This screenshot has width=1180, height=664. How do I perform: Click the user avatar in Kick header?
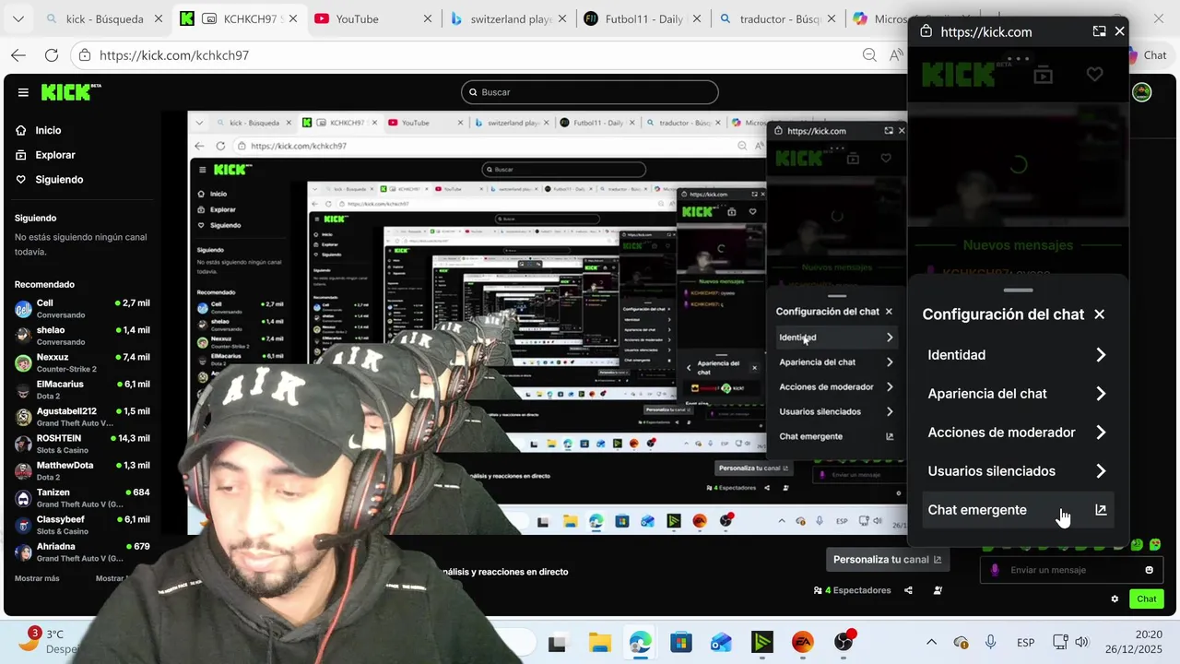1142,92
